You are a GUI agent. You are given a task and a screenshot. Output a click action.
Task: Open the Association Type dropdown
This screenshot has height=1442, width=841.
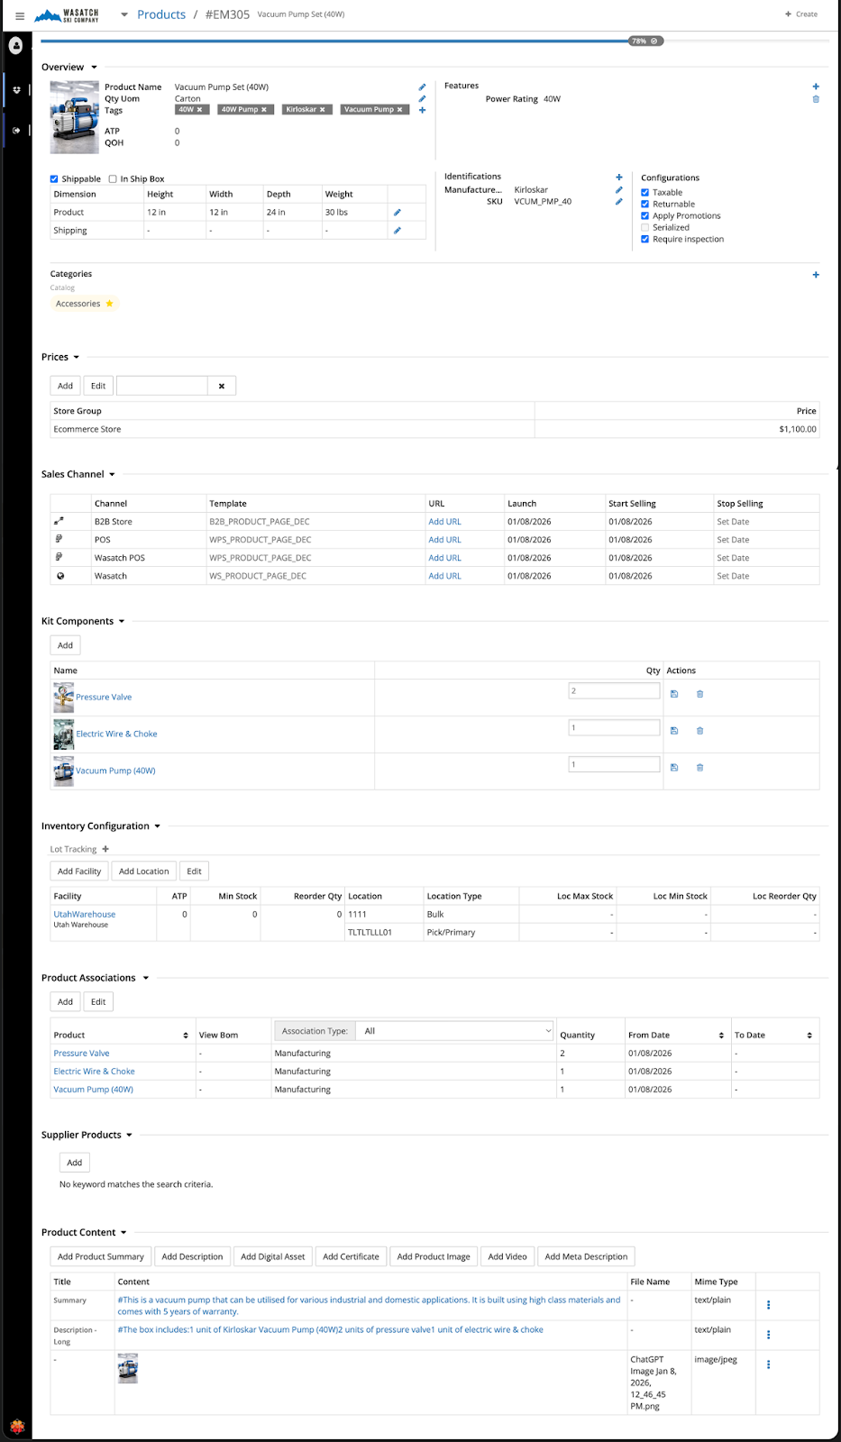(x=455, y=1031)
